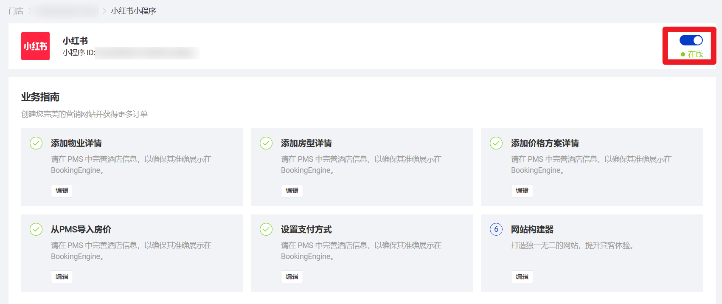The width and height of the screenshot is (722, 304).
Task: Click the 在线 status label
Action: click(695, 54)
